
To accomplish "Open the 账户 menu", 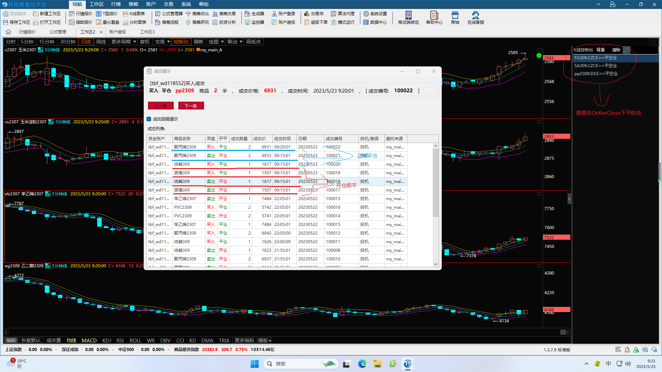I will (x=151, y=4).
